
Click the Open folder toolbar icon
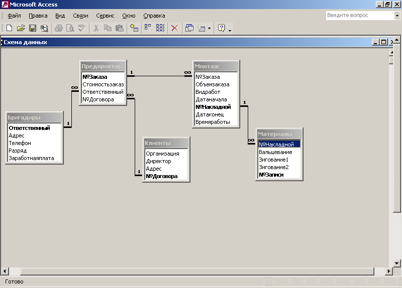(x=21, y=28)
